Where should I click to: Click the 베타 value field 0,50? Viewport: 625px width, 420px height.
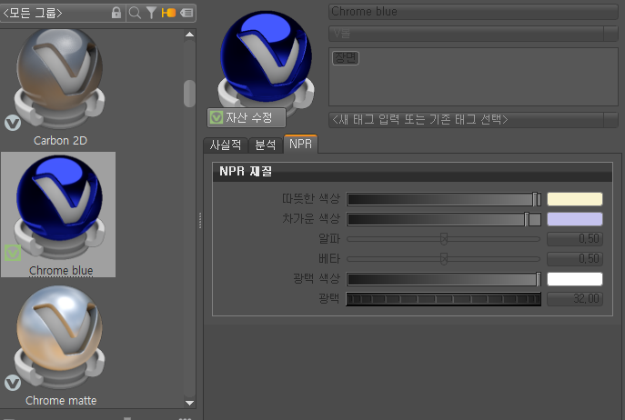click(x=575, y=259)
